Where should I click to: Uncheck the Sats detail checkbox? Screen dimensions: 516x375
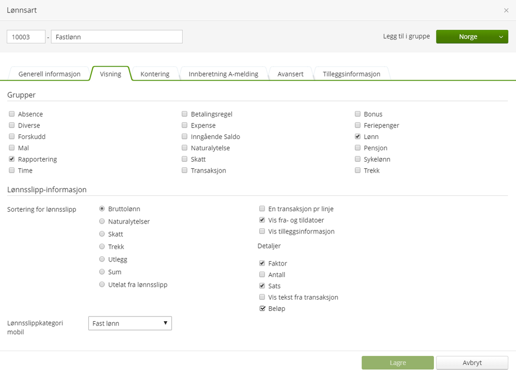262,286
